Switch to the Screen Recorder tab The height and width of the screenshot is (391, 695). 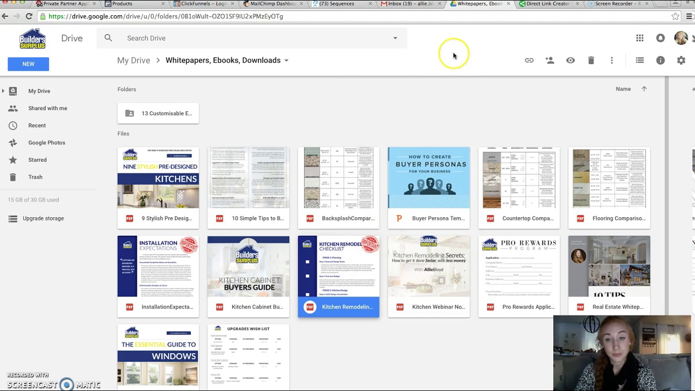(618, 4)
